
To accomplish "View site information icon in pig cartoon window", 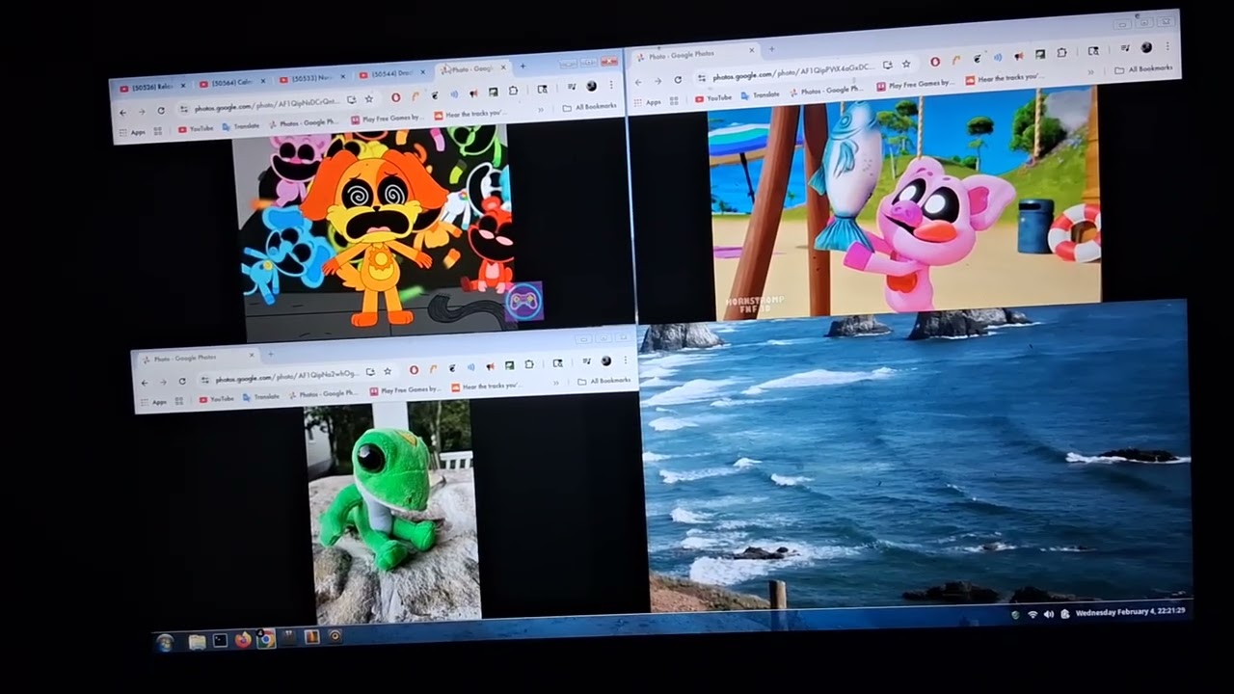I will coord(702,78).
